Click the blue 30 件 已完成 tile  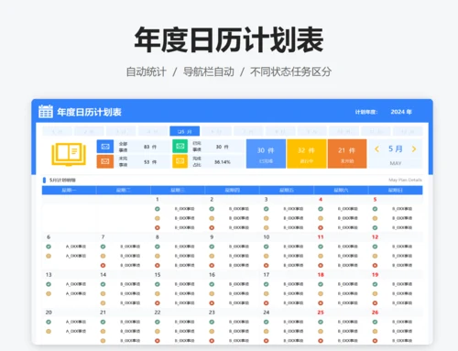pos(266,154)
